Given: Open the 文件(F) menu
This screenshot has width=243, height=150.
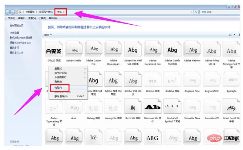Looking at the screenshot, I should pyautogui.click(x=12, y=18).
